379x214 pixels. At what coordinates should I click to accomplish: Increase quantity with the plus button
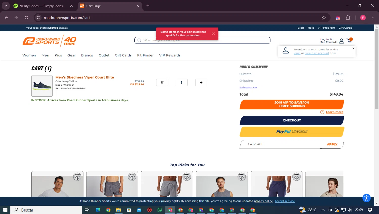[201, 82]
